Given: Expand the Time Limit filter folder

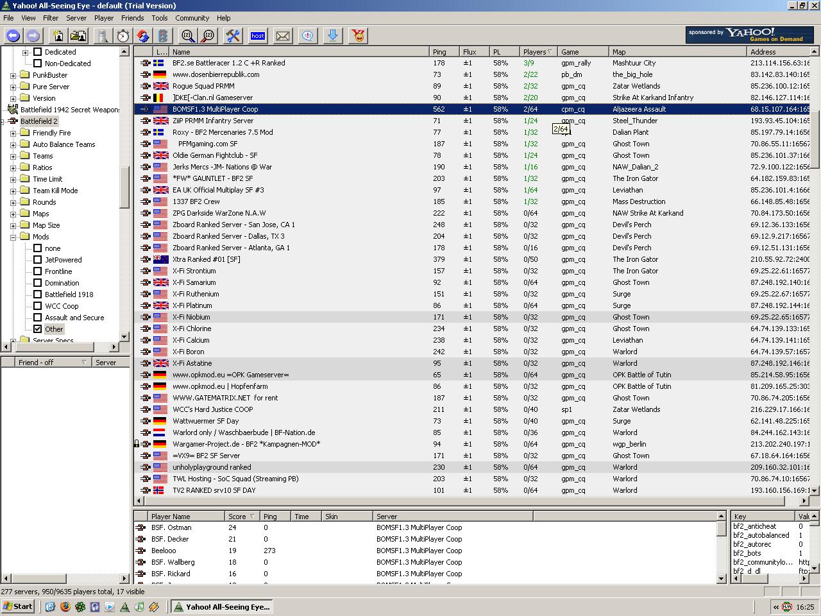Looking at the screenshot, I should tap(13, 179).
